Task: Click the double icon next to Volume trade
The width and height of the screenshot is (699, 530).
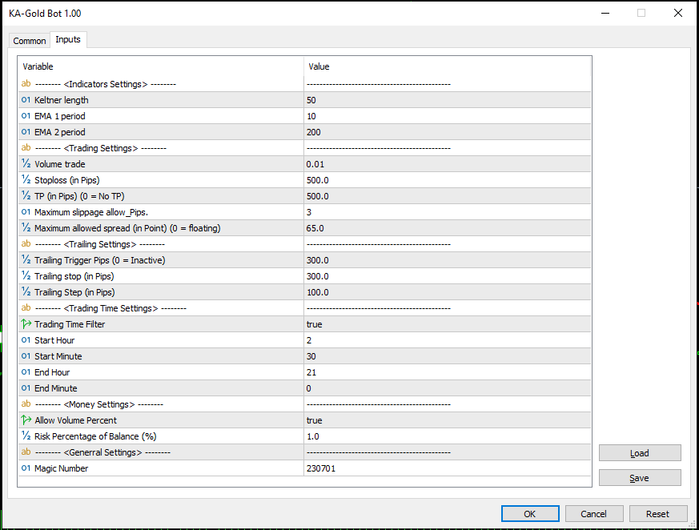Action: [x=25, y=163]
